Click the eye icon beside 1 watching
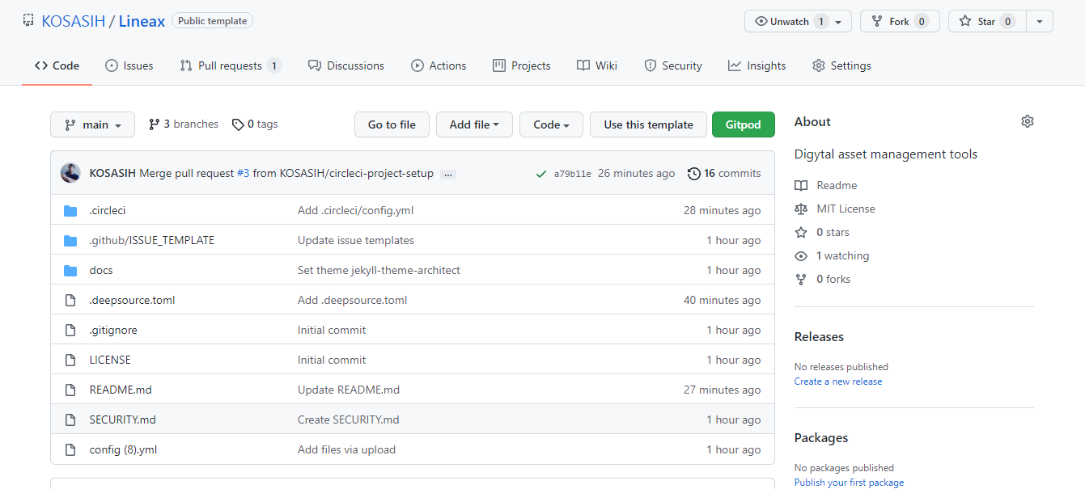This screenshot has height=489, width=1085. [801, 255]
